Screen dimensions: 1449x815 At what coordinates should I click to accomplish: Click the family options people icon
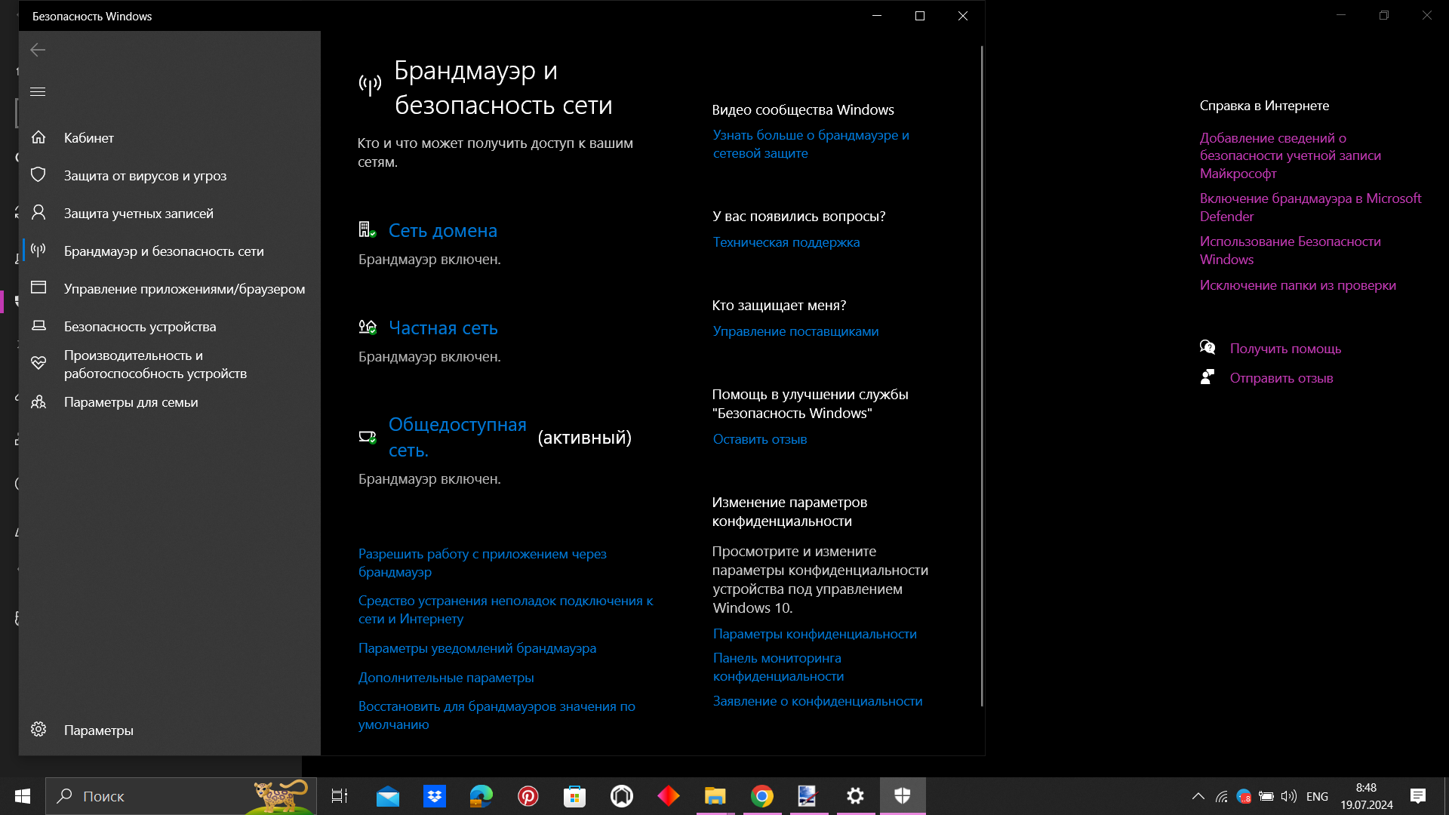(x=38, y=402)
